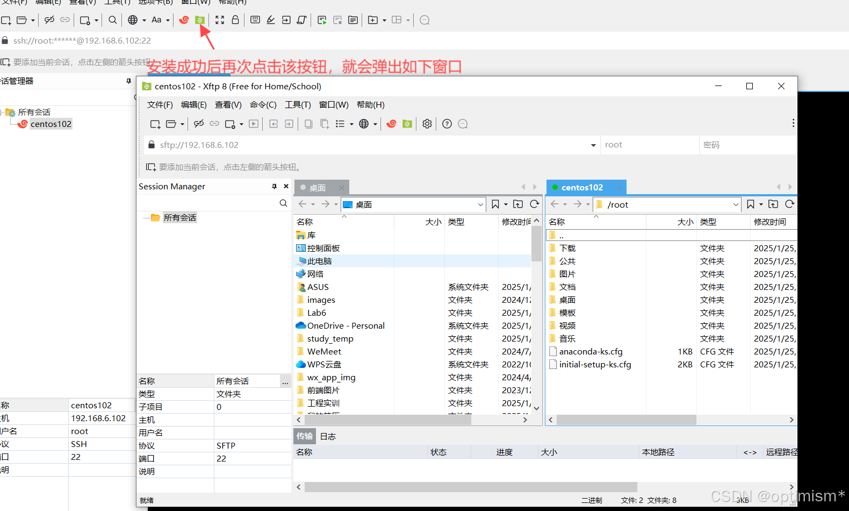849x511 pixels.
Task: Go to parent folder in remote /root pane
Action: (773, 204)
